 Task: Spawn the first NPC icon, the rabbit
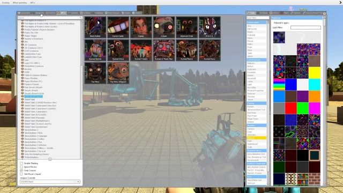[x=95, y=27]
